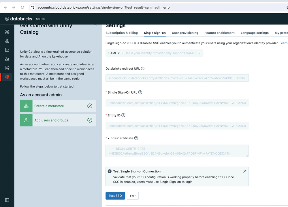Click help icon next to Single Sign-On URL
Image resolution: width=288 pixels, height=207 pixels.
click(x=140, y=92)
